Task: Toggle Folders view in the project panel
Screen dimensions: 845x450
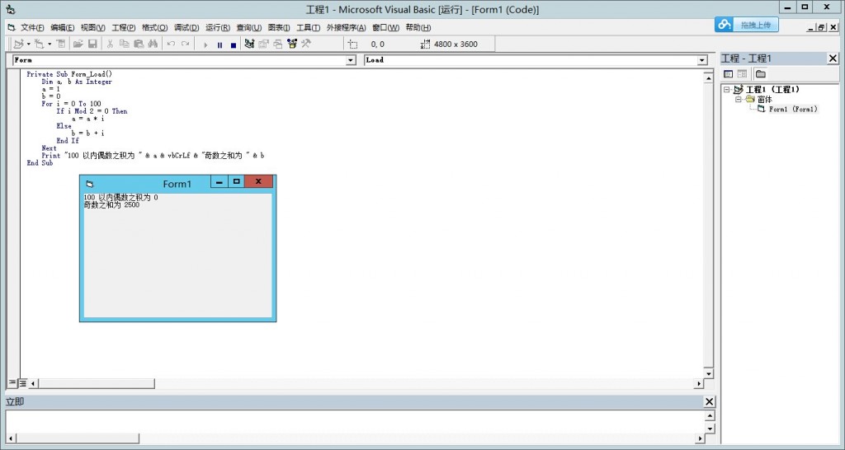Action: tap(760, 74)
